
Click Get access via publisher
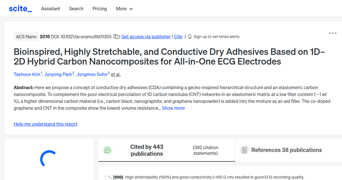146,37
